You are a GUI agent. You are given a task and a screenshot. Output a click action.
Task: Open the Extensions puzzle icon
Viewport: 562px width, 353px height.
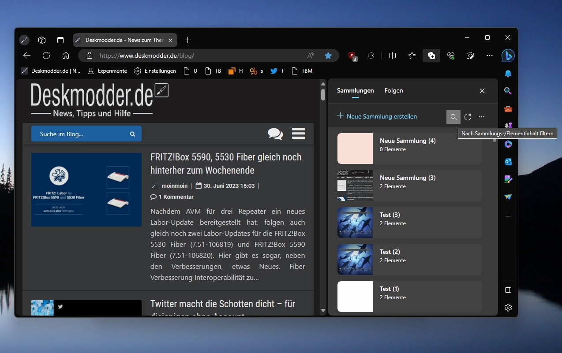(x=371, y=56)
